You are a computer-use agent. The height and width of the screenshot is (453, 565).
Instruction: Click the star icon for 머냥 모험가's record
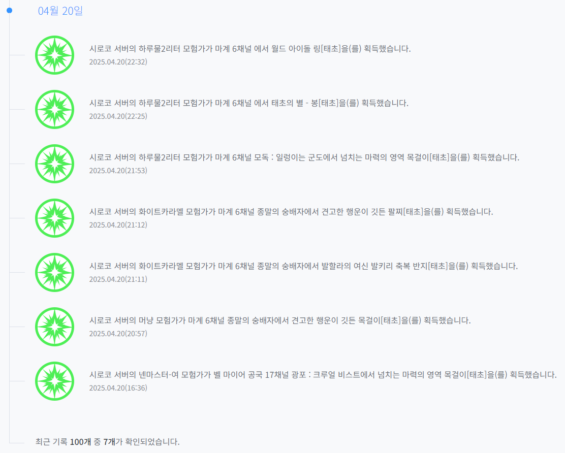pos(55,327)
